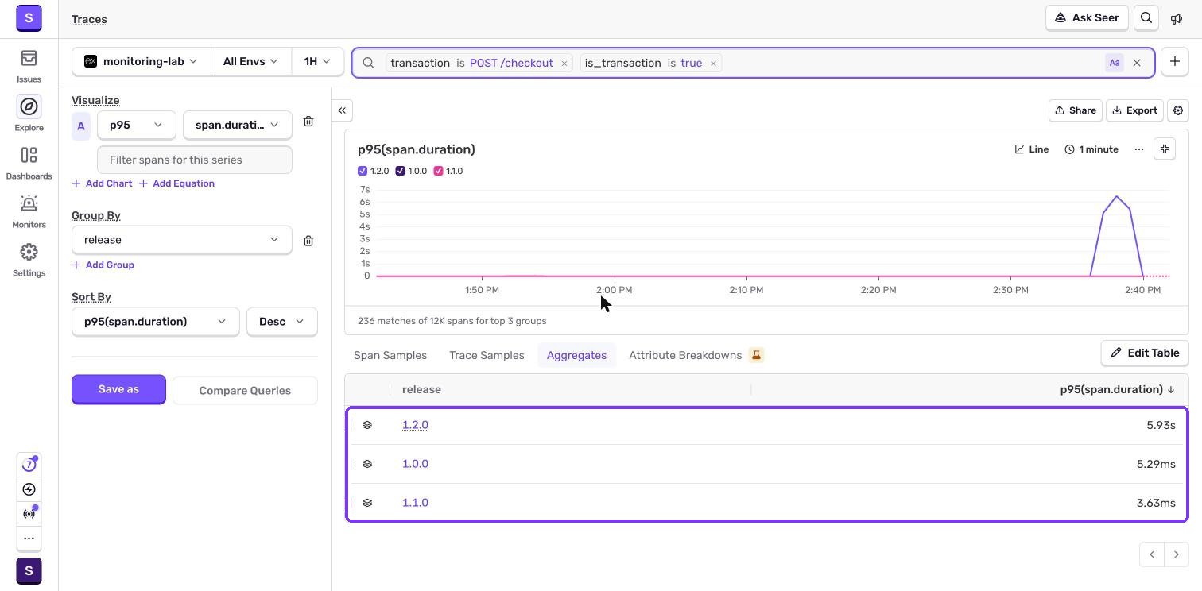Open the chart's more-options ellipsis
The height and width of the screenshot is (591, 1202).
[x=1139, y=149]
